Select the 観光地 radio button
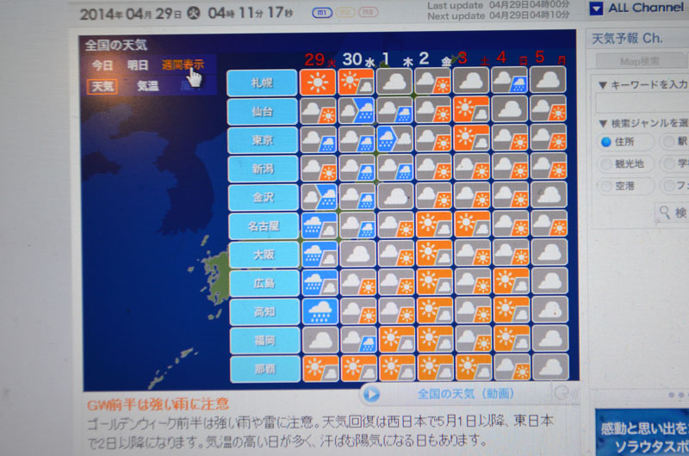The image size is (689, 456). 606,163
